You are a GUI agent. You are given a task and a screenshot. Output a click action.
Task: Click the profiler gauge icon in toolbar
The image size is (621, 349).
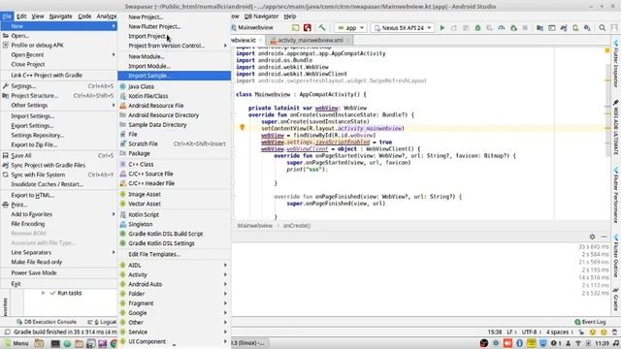click(x=502, y=28)
